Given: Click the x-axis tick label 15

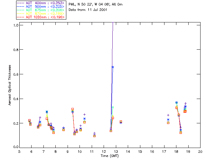Looking at the screenshot, I should tap(140, 151).
